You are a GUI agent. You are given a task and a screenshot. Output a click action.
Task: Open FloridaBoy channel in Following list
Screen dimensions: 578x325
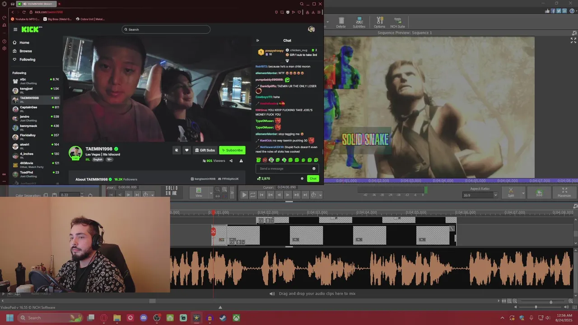coord(36,136)
